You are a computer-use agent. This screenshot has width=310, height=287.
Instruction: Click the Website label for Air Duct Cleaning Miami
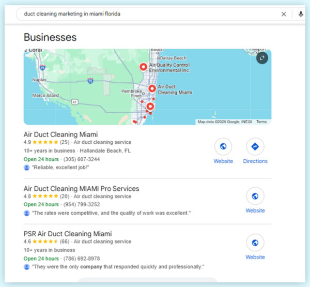[223, 161]
